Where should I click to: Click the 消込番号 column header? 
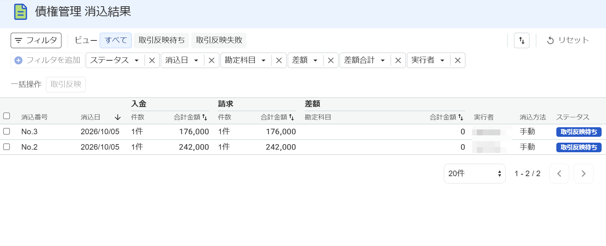pyautogui.click(x=34, y=117)
